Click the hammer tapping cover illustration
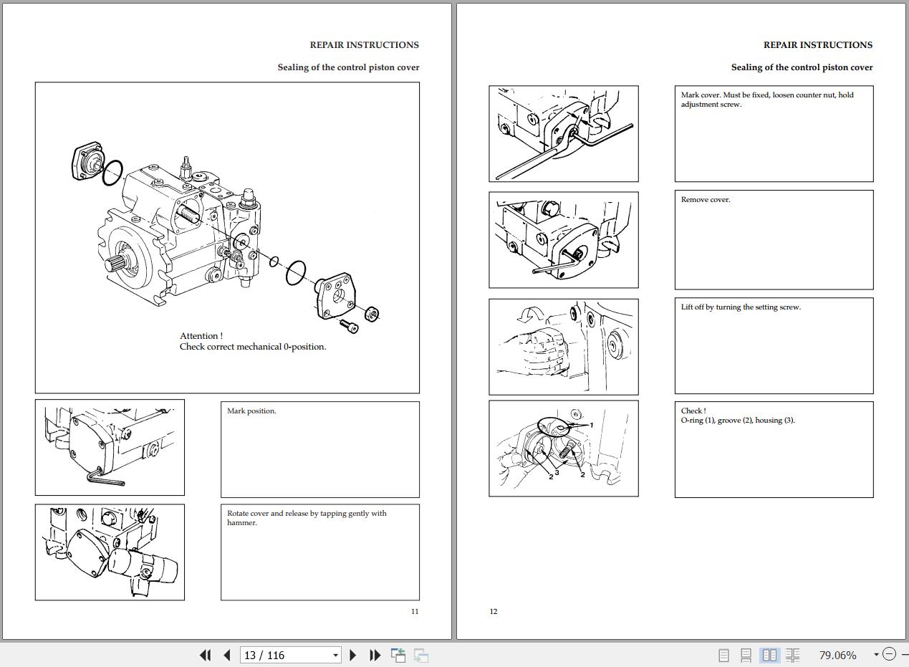909x667 pixels. pos(110,552)
